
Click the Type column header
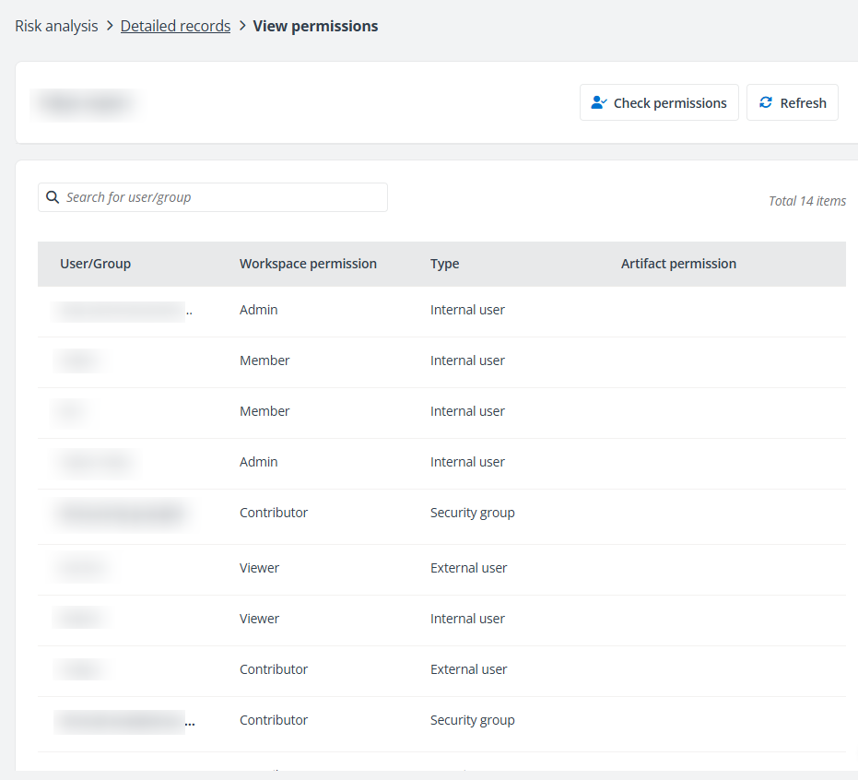click(444, 264)
